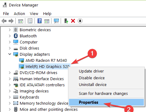Image resolution: width=146 pixels, height=112 pixels.
Task: Select the Human Interface Devices label
Action: coord(42,79)
